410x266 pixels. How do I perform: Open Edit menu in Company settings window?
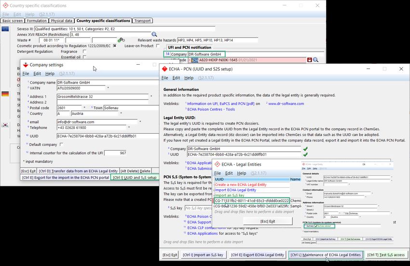37,73
